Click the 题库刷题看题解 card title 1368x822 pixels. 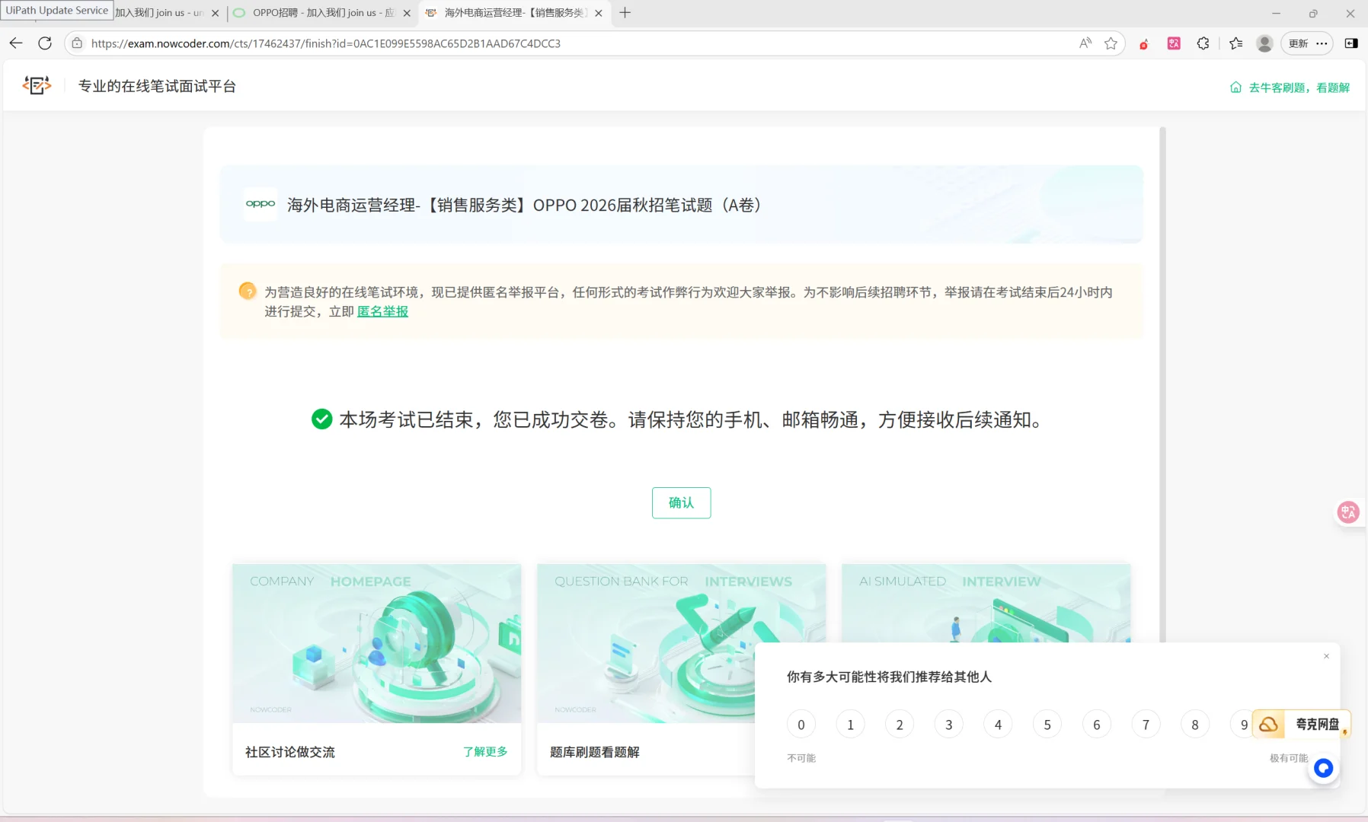click(x=594, y=752)
